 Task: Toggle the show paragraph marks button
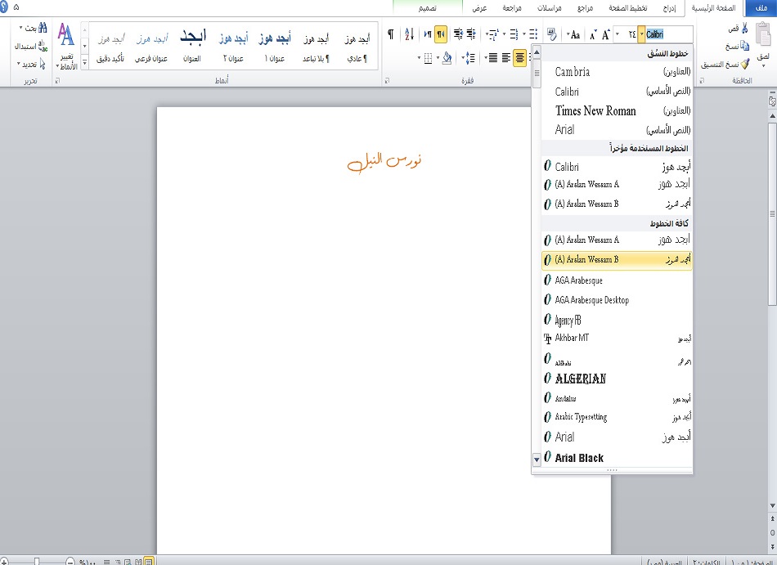click(x=389, y=34)
